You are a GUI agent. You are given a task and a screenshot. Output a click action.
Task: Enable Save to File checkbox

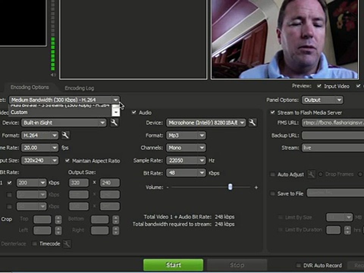click(273, 193)
